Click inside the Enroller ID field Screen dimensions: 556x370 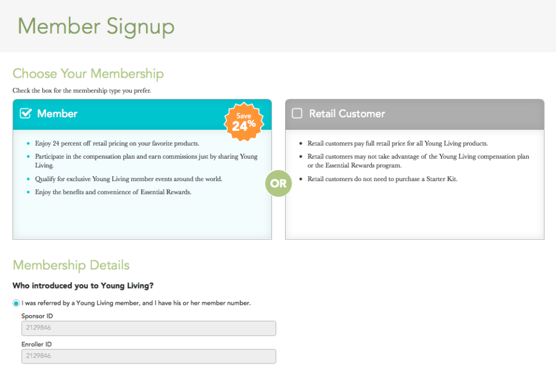[x=148, y=356]
